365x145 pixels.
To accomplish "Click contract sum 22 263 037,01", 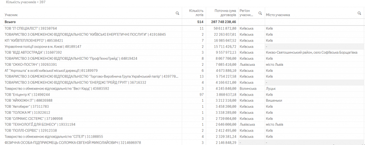I will click(x=225, y=34).
